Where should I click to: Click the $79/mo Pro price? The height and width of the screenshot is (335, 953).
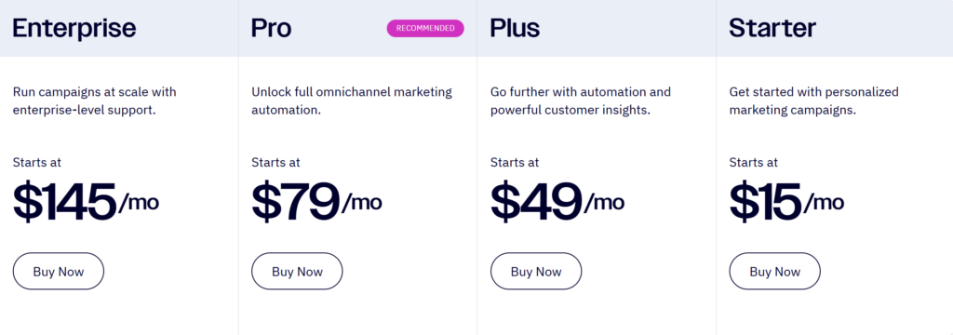(x=316, y=202)
